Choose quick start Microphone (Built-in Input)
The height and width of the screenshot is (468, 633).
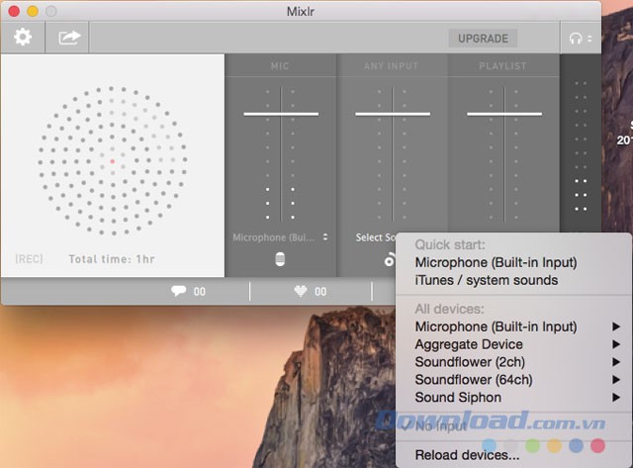coord(495,262)
